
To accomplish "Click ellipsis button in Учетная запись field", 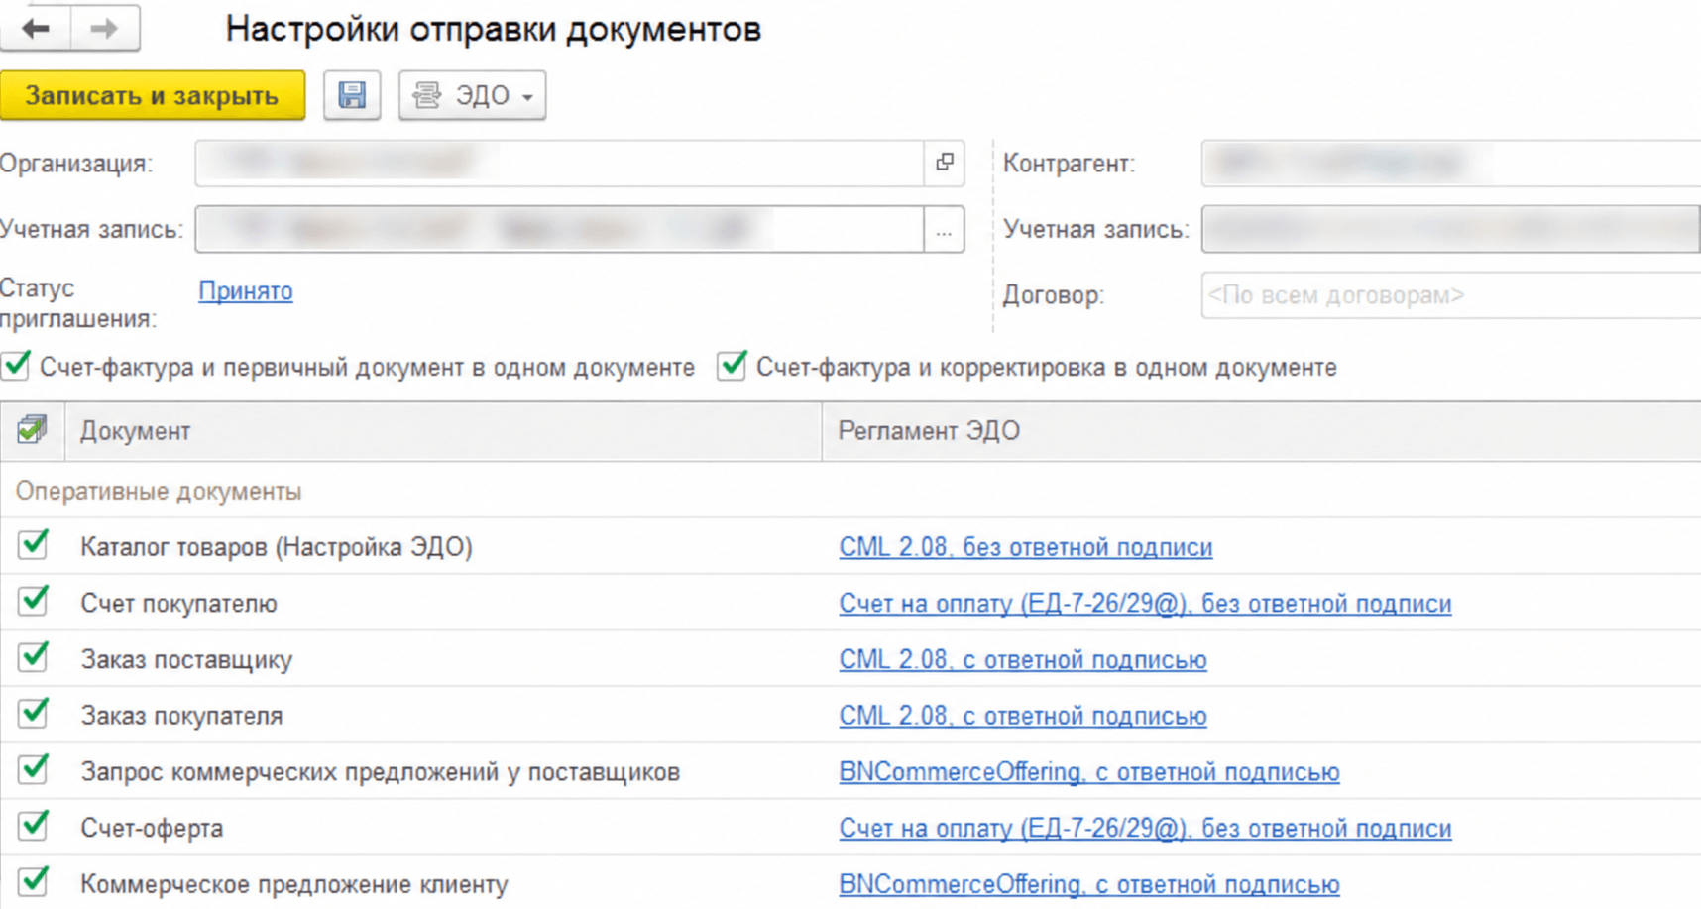I will click(x=944, y=230).
